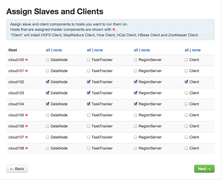Uncheck DataNode for cloud102
Image resolution: width=223 pixels, height=184 pixels.
click(x=47, y=82)
